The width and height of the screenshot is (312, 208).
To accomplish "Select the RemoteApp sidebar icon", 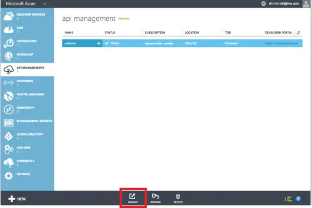I will pyautogui.click(x=8, y=109).
